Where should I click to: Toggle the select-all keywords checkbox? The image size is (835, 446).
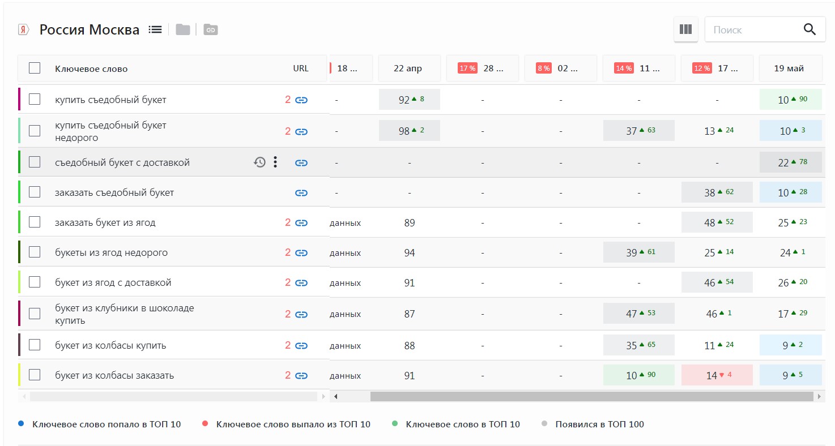35,68
